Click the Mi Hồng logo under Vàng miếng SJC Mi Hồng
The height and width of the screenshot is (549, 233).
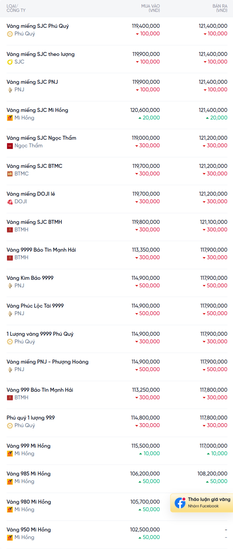tap(10, 118)
